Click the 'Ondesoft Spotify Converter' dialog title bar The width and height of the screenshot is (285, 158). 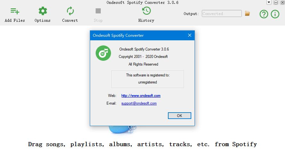[142, 35]
